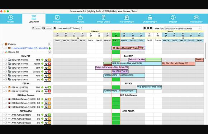This screenshot has width=208, height=134.
Task: Select the Big City Life Mini Series booking bar
Action: point(179,64)
